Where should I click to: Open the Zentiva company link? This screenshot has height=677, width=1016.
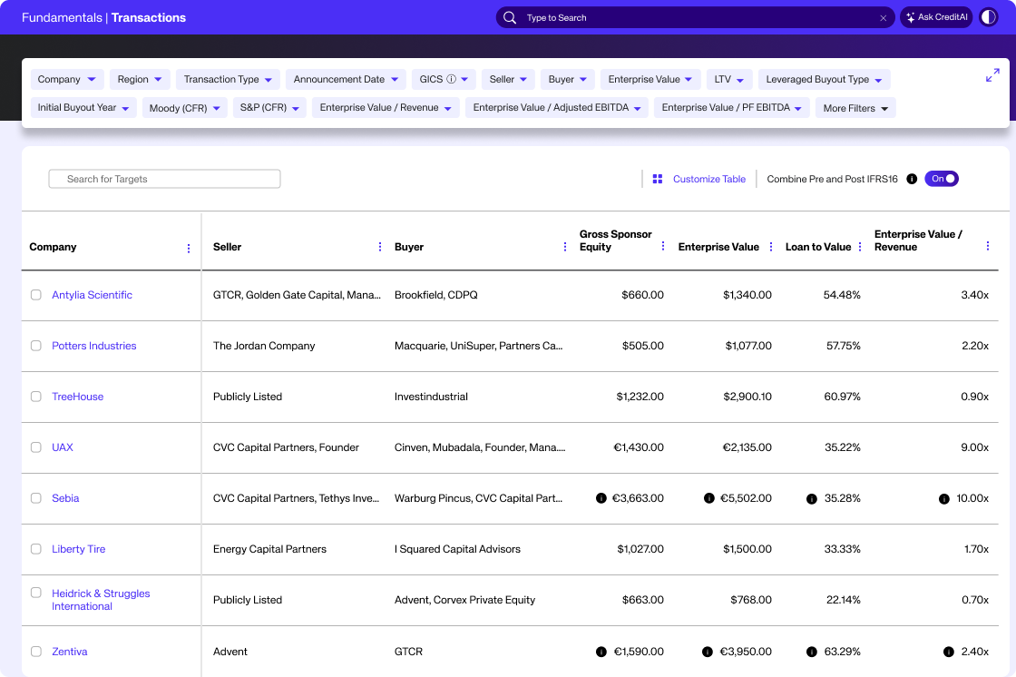pyautogui.click(x=69, y=652)
